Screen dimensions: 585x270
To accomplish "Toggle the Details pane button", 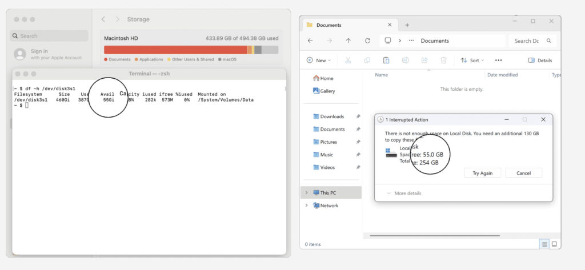I will tap(540, 61).
